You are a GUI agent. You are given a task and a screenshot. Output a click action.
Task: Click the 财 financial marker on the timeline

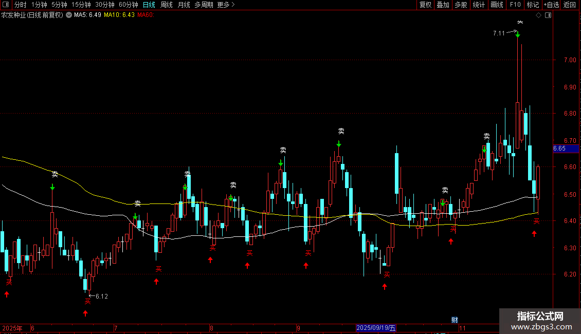click(455, 320)
